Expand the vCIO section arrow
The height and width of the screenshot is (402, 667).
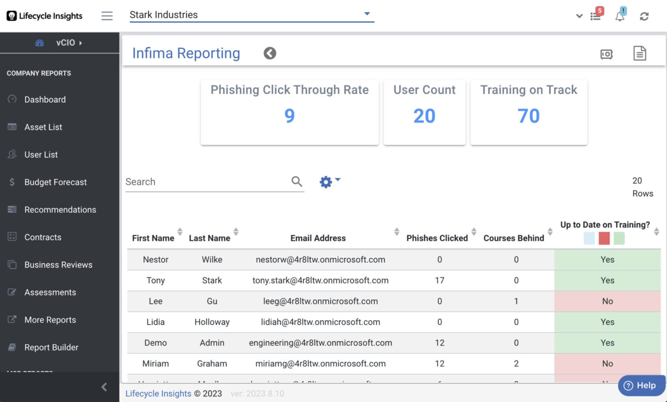(x=81, y=43)
